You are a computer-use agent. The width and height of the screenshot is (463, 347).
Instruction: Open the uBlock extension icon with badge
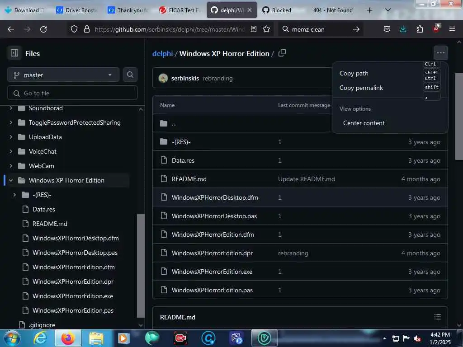pos(436,28)
